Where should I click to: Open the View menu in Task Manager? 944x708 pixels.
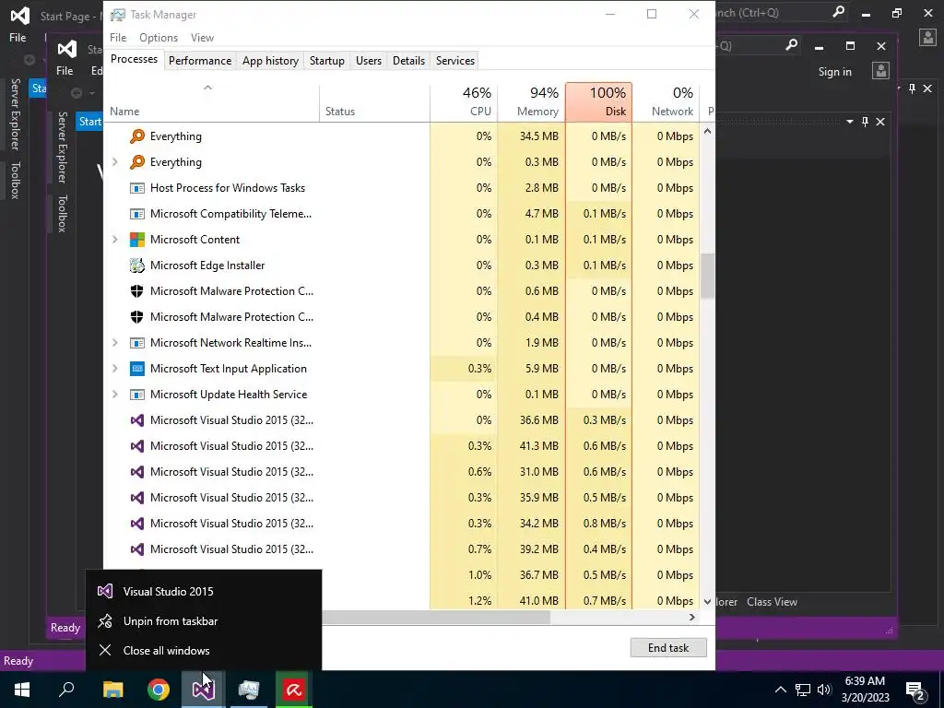(x=202, y=37)
